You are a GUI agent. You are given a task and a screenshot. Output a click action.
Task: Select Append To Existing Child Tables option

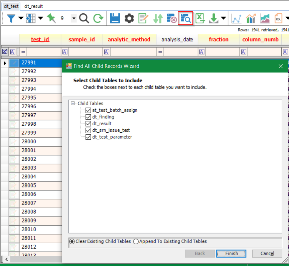click(136, 242)
